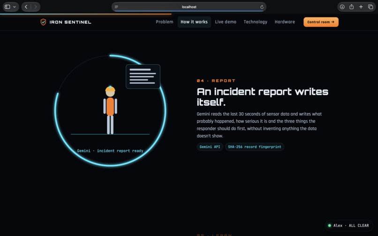Click the Gemini API tag
378x236 pixels.
210,147
